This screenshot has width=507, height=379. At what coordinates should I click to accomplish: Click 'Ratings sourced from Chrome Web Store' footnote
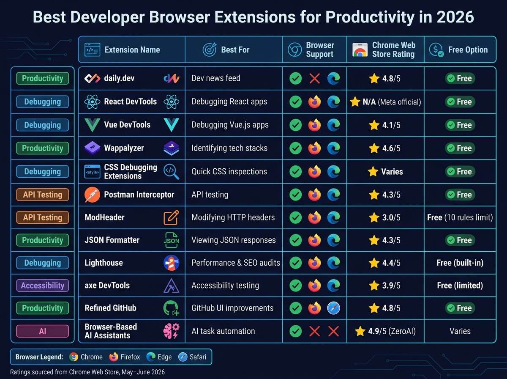pyautogui.click(x=87, y=372)
